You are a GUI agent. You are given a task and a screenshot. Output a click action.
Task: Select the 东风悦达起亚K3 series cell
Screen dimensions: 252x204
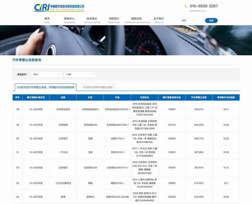click(x=90, y=109)
